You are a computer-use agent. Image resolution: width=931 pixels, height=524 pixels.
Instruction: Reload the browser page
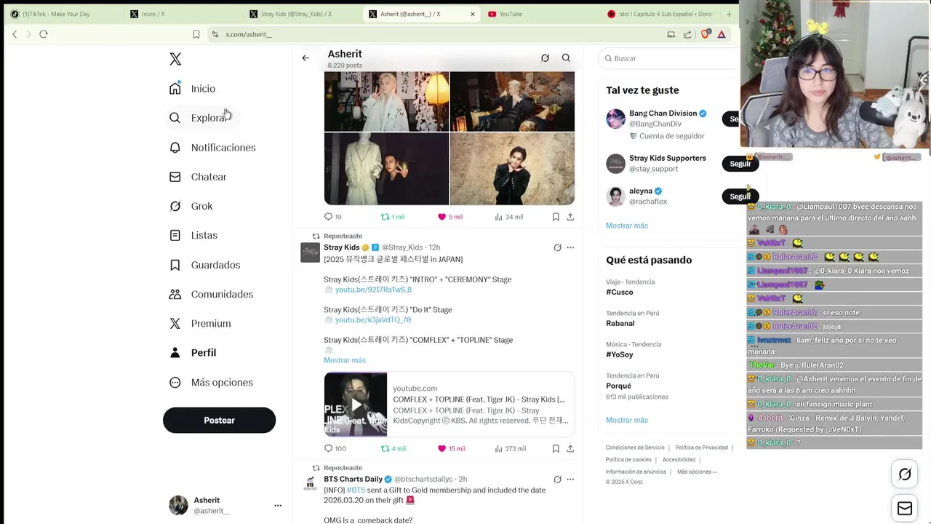44,34
